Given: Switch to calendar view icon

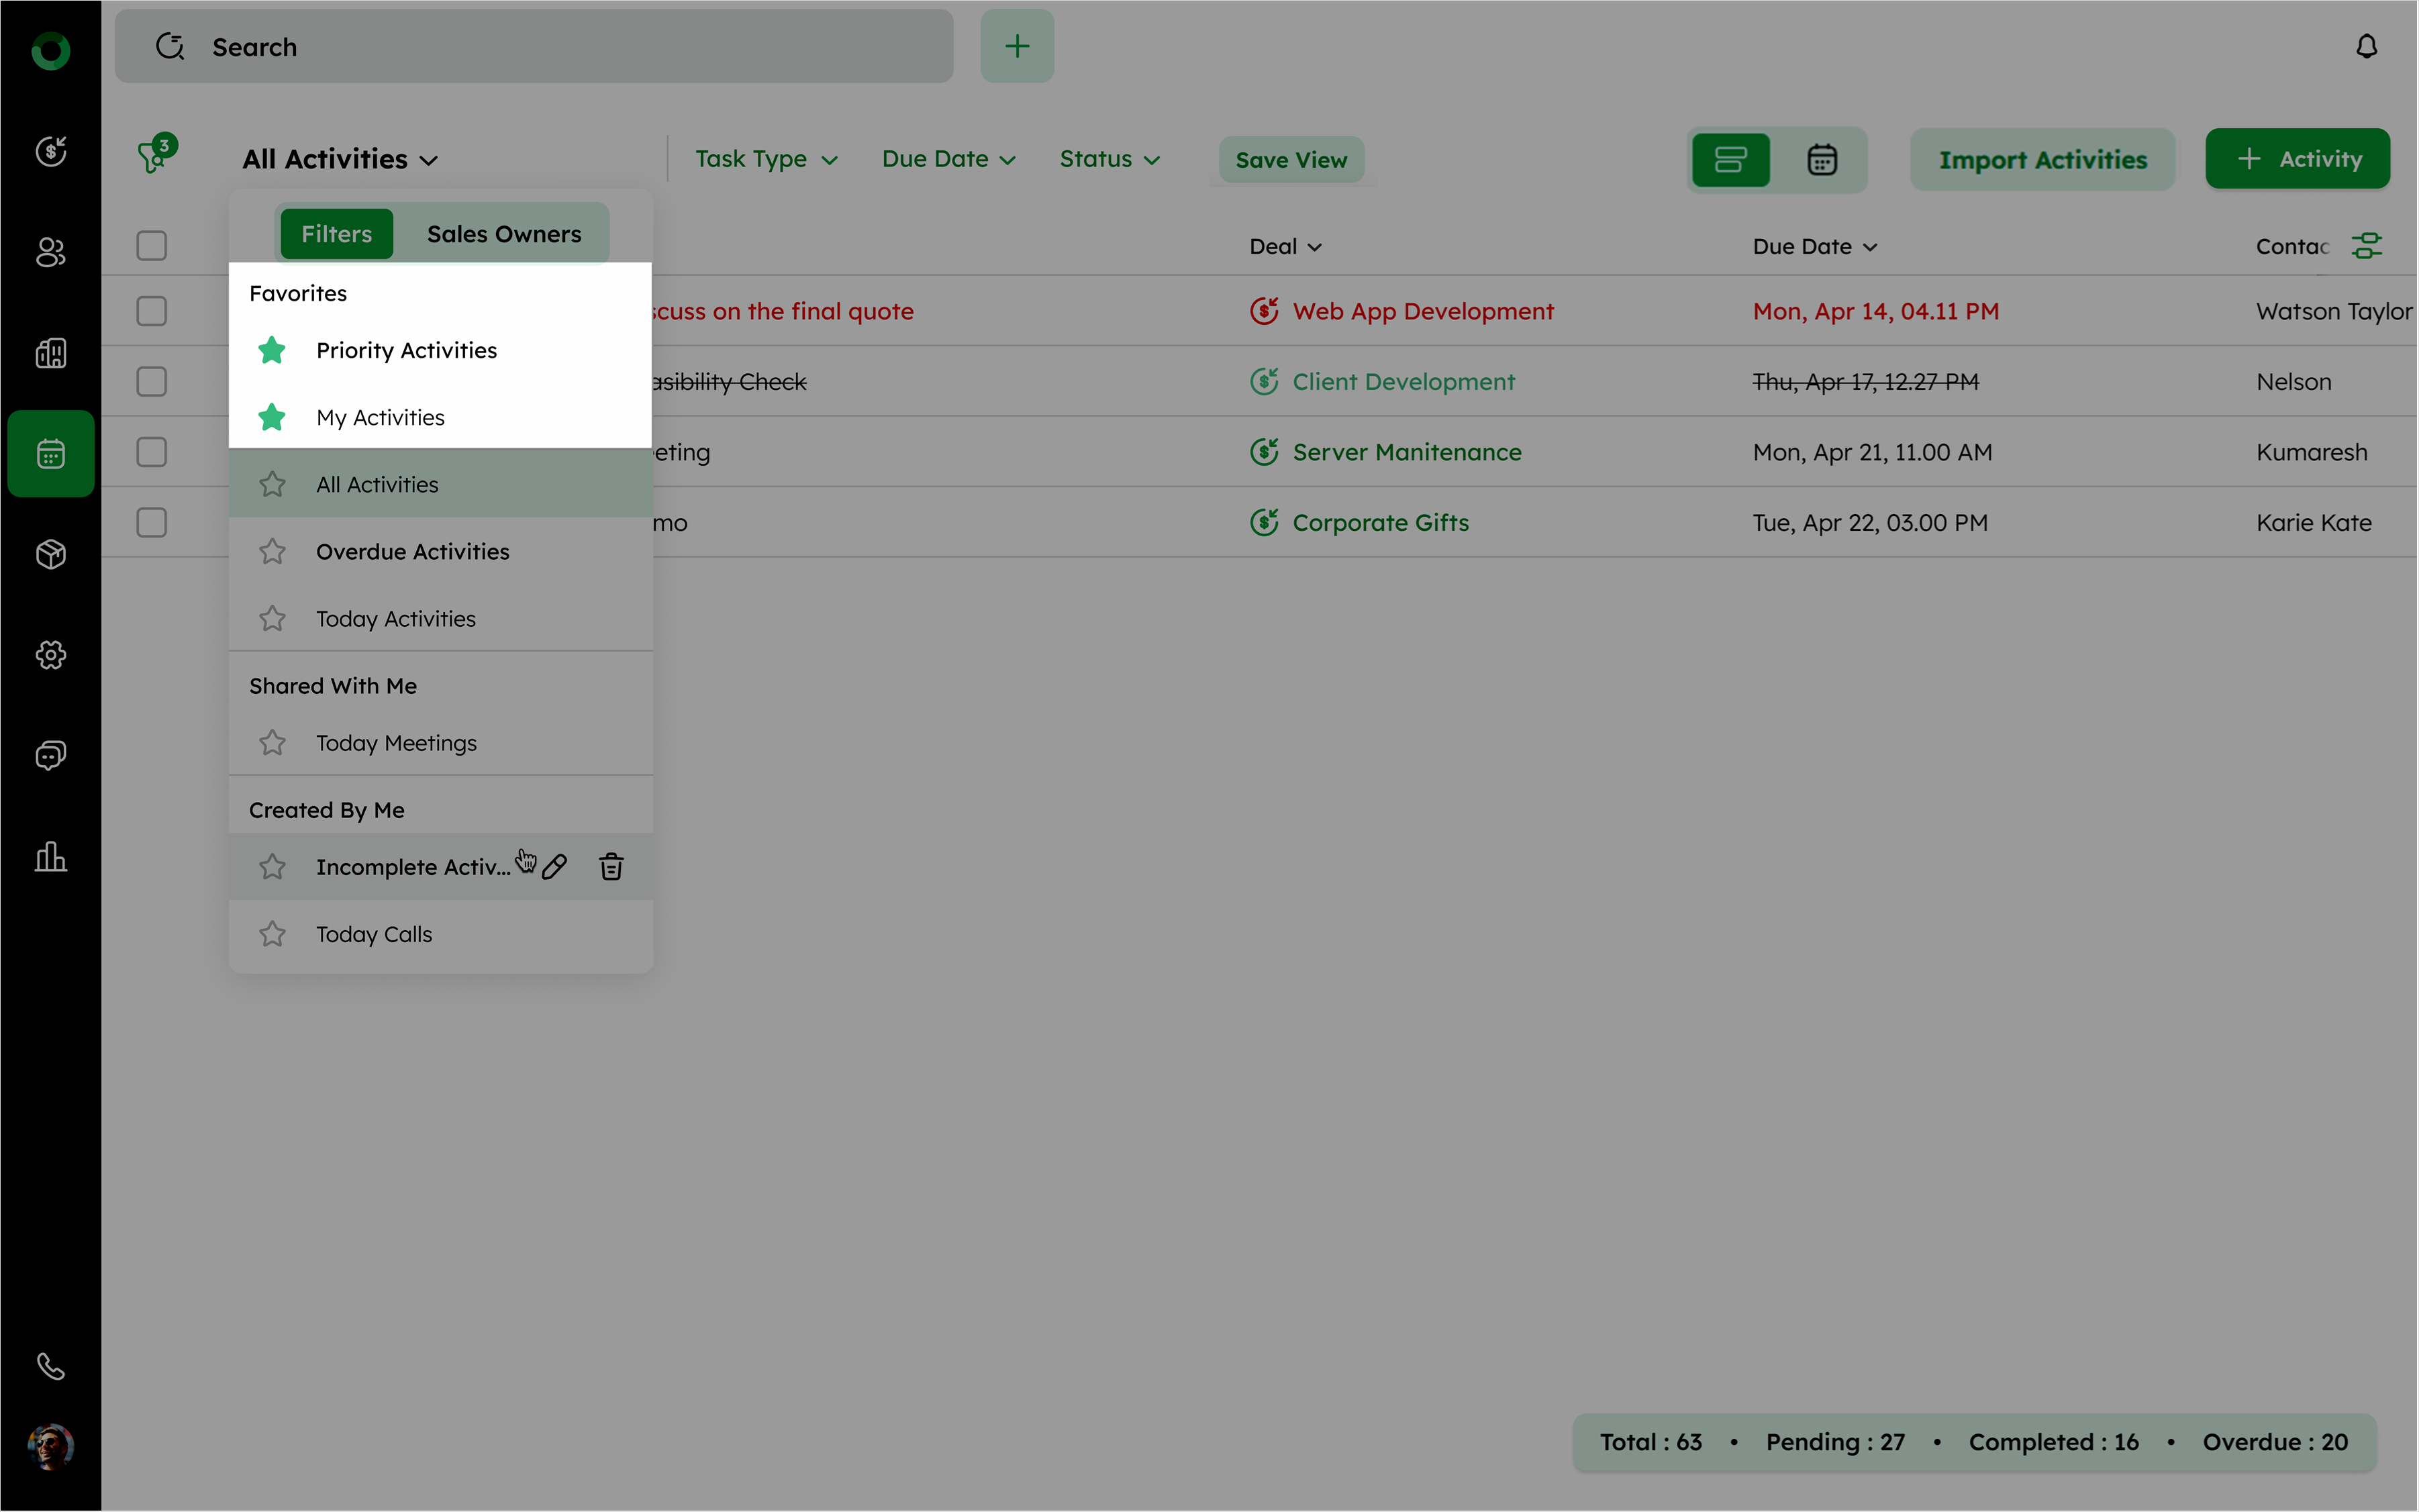Looking at the screenshot, I should [x=1821, y=160].
